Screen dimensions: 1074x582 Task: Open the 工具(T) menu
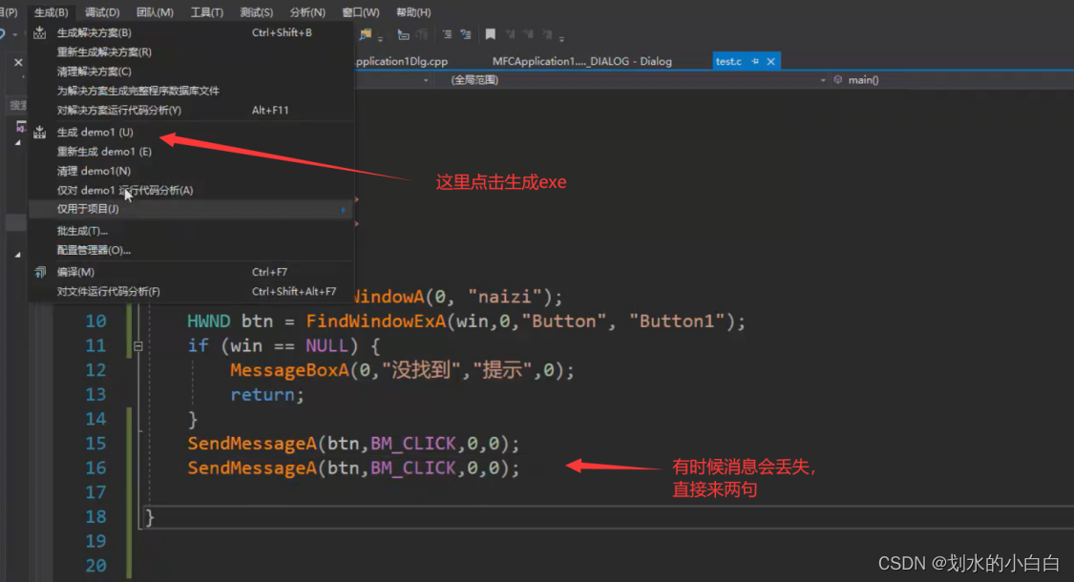pos(207,12)
